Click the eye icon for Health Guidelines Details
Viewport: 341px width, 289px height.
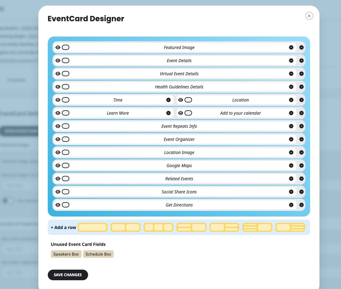click(x=58, y=87)
